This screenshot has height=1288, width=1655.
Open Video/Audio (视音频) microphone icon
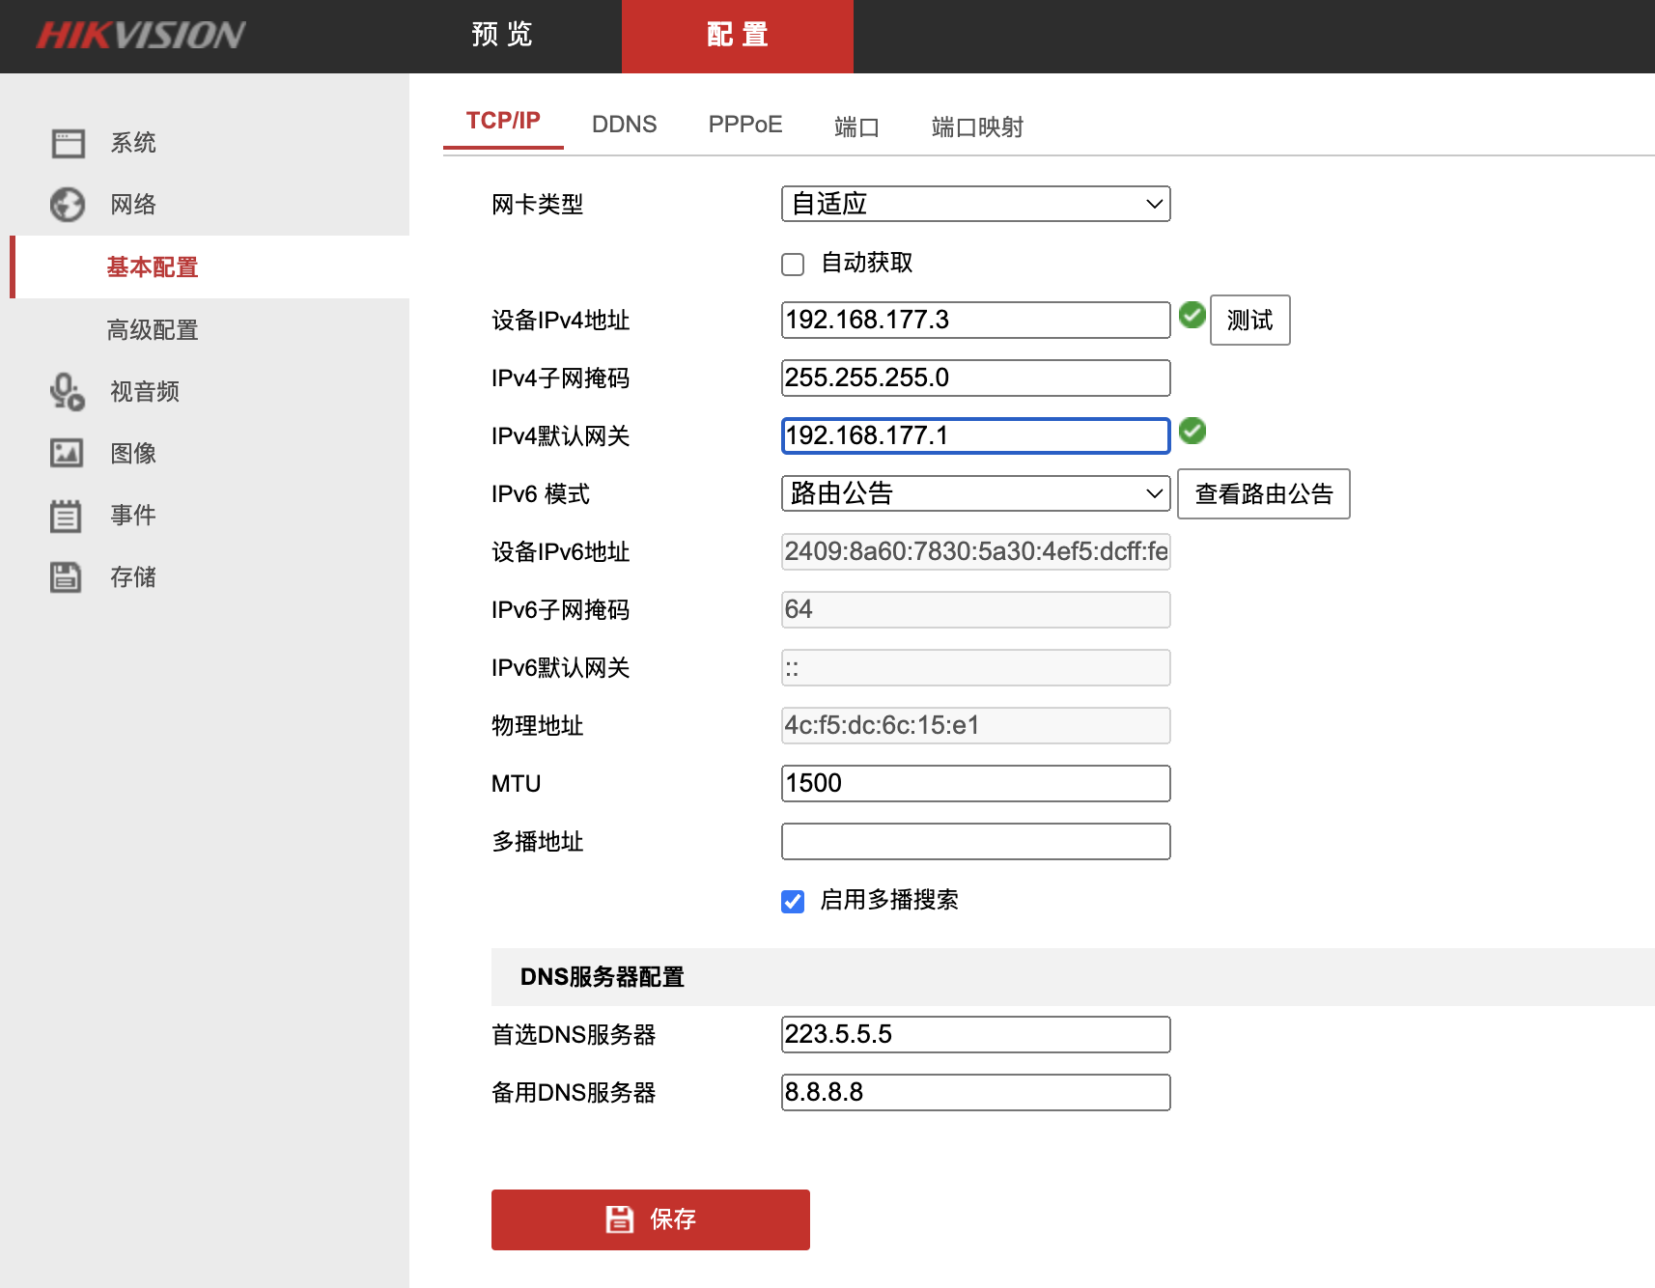tap(68, 392)
